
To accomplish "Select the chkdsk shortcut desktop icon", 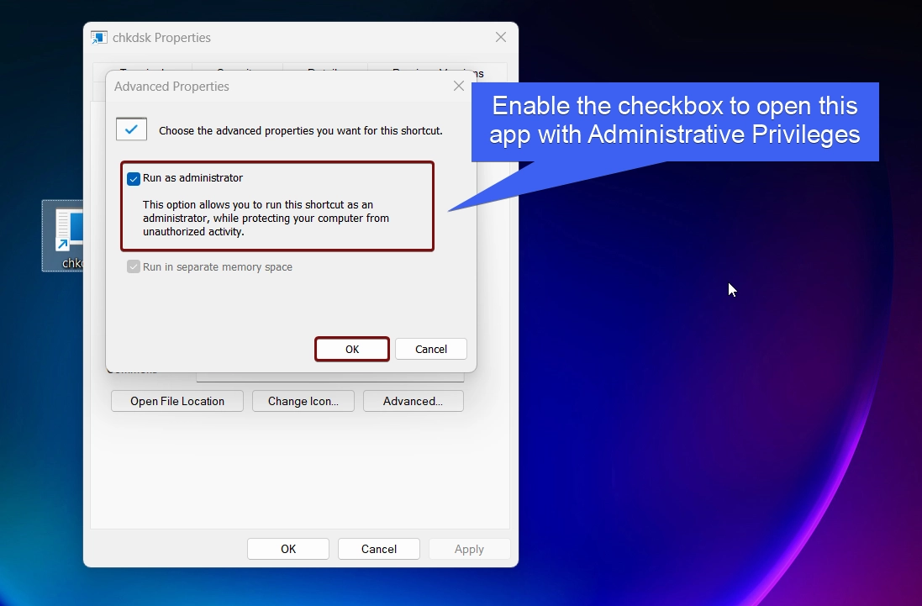I will pyautogui.click(x=63, y=235).
